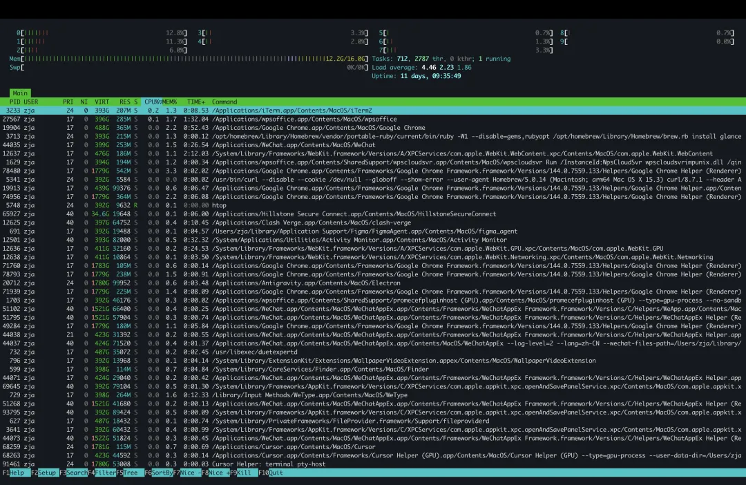Click the Tasks count line

(x=441, y=59)
